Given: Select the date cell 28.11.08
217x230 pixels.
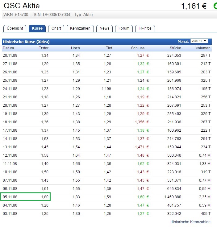Looking at the screenshot, I should coord(10,55).
